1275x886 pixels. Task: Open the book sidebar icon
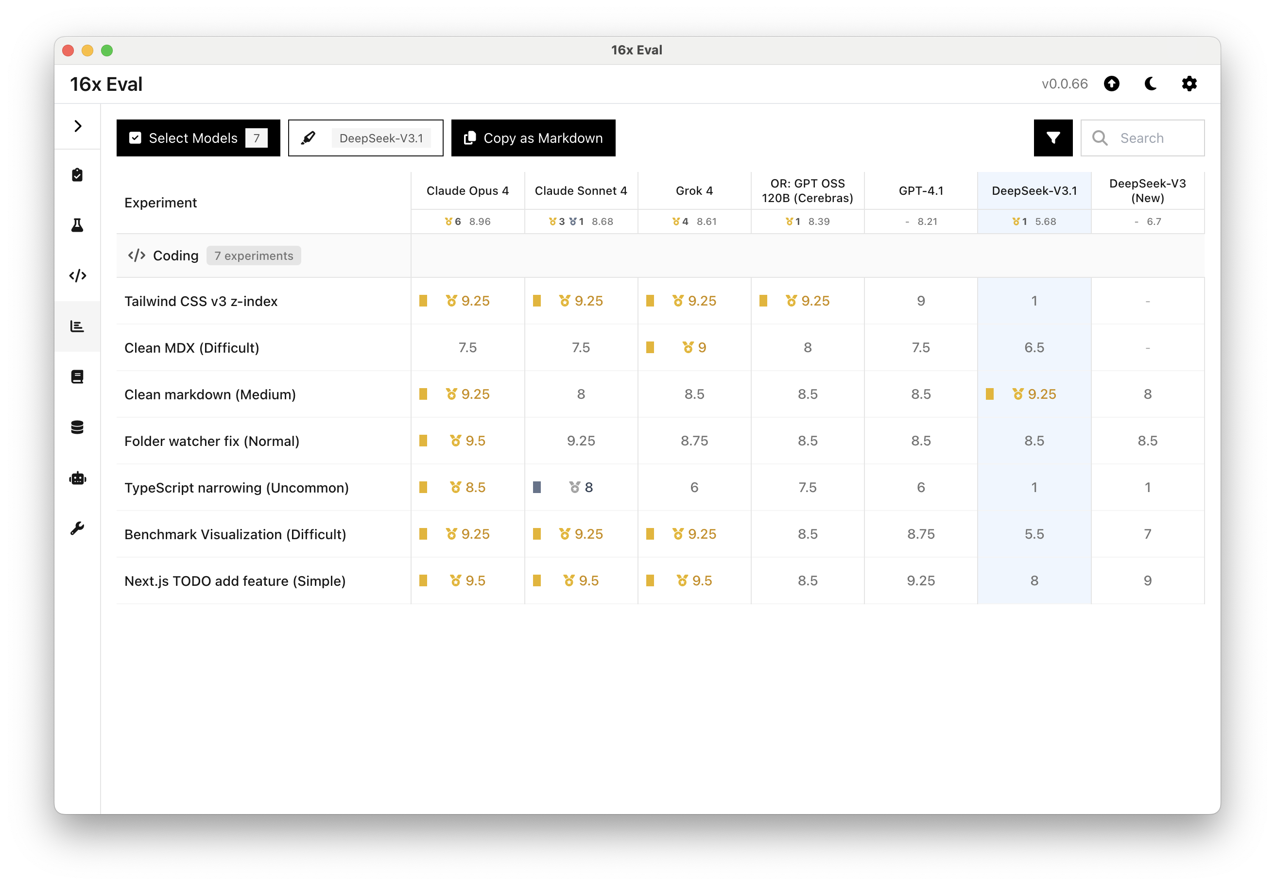[x=77, y=377]
